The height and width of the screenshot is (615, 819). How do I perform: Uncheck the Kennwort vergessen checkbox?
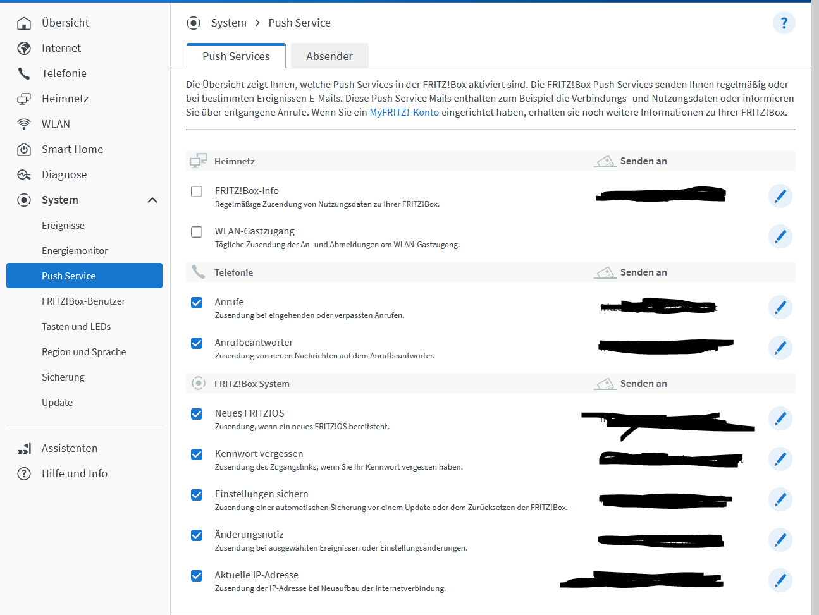(197, 454)
